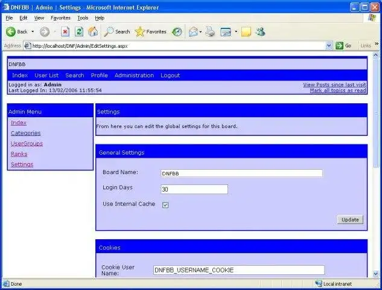382x290 pixels.
Task: Open Administration in navigation bar
Action: click(134, 76)
